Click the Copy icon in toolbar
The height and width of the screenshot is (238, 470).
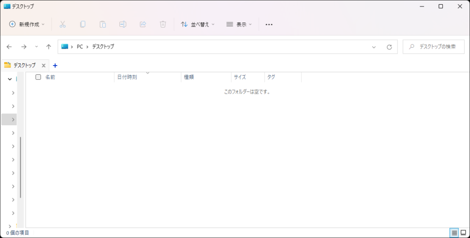[x=83, y=24]
